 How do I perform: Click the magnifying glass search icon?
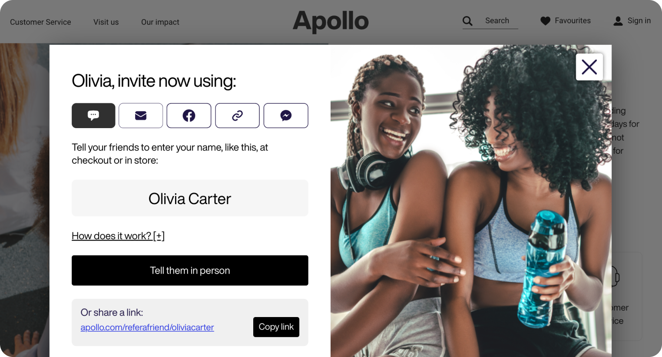(467, 21)
